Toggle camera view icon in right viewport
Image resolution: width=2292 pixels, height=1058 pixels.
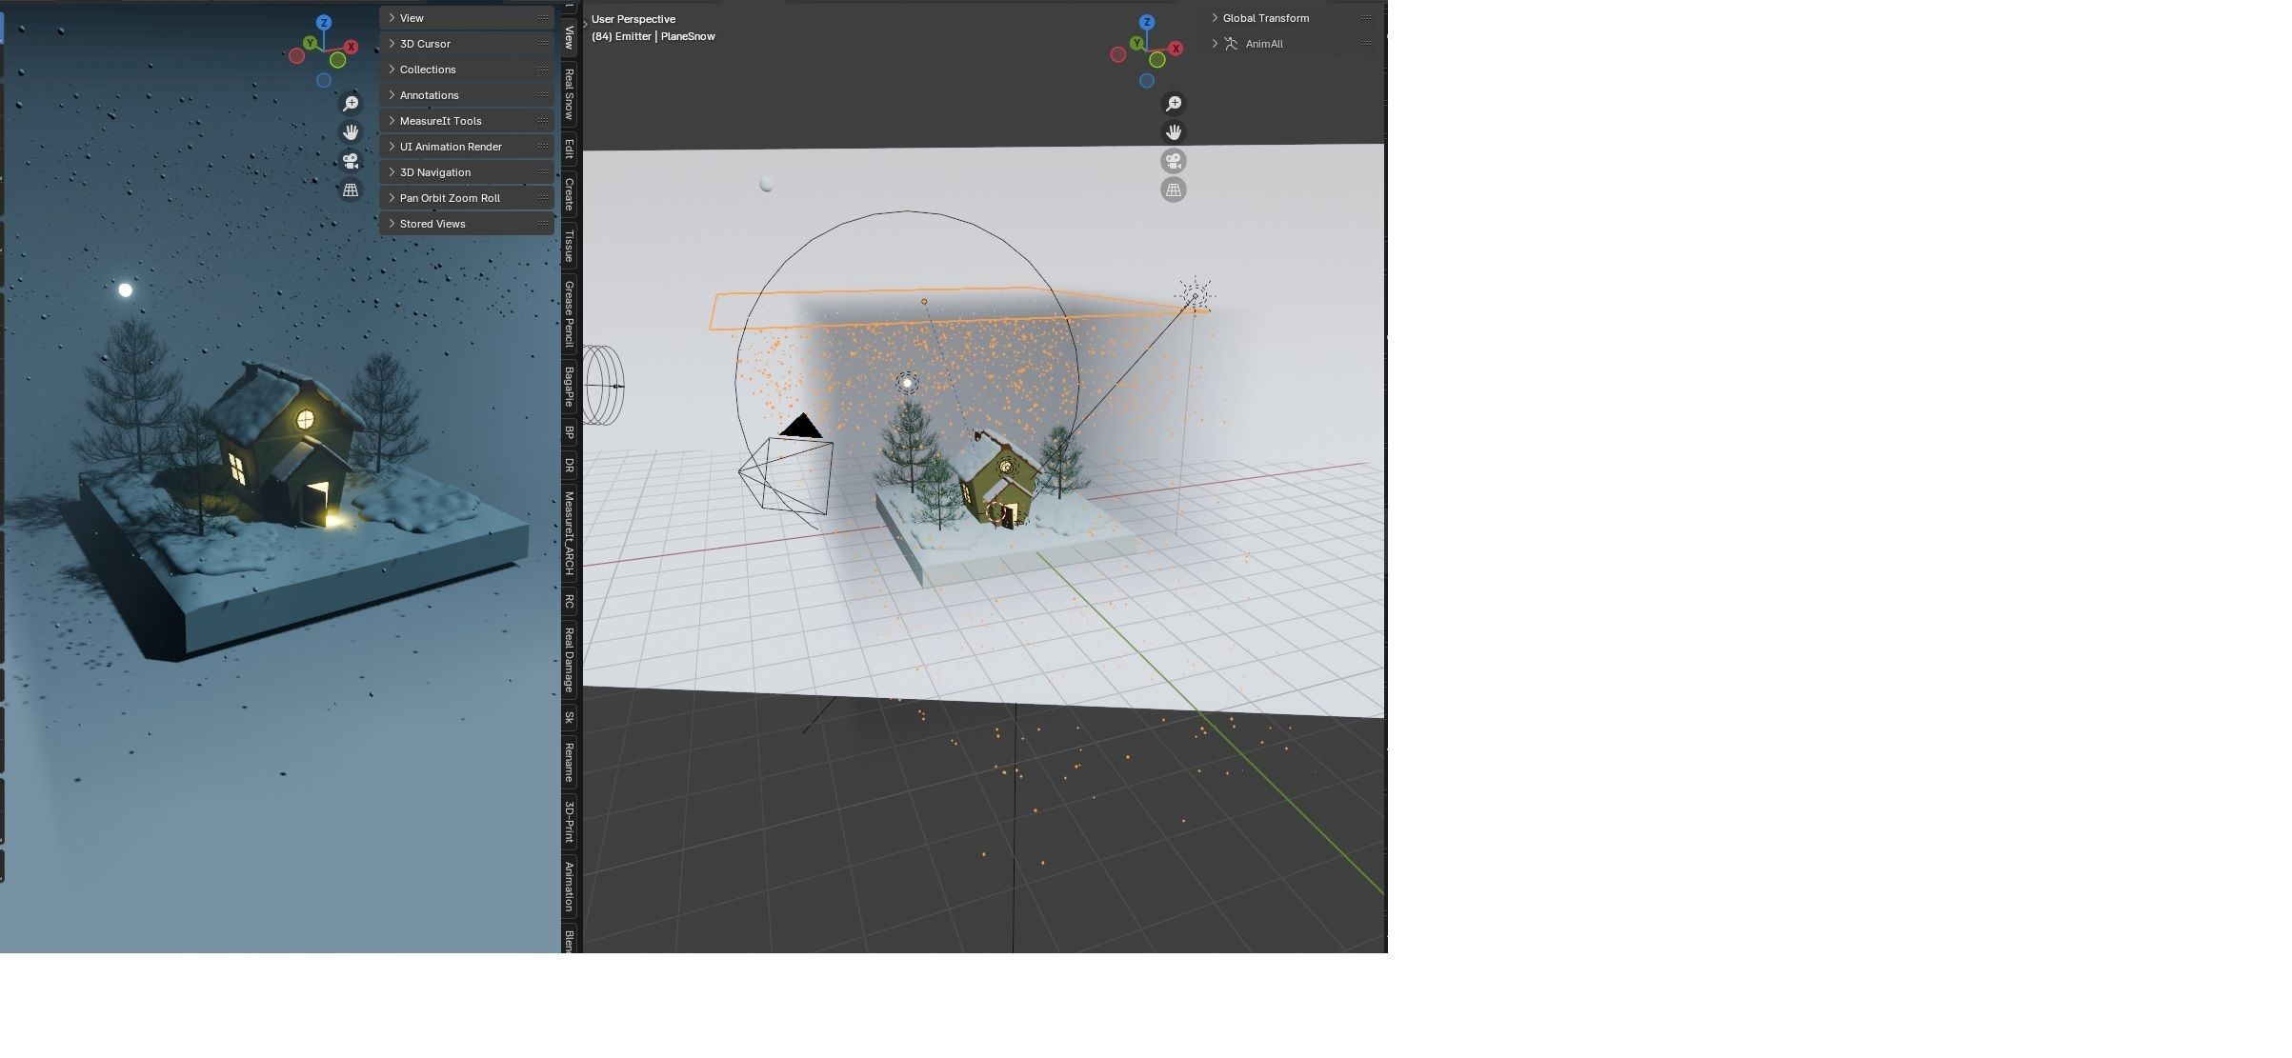(1174, 161)
